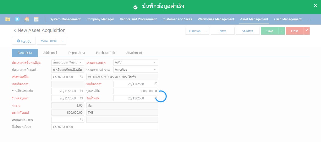Viewport: 321px width, 142px height.
Task: Click the ชื่อในการค้นหา input field
Action: click(105, 127)
